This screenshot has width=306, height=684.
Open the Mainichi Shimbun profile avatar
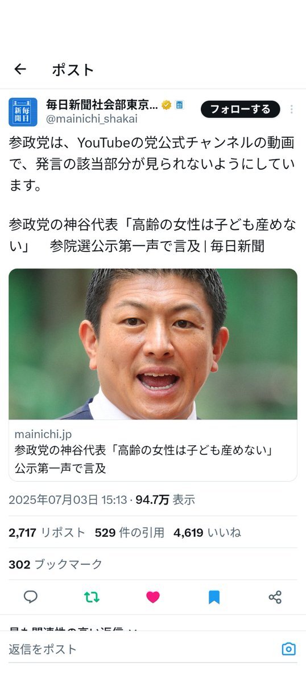click(x=23, y=112)
